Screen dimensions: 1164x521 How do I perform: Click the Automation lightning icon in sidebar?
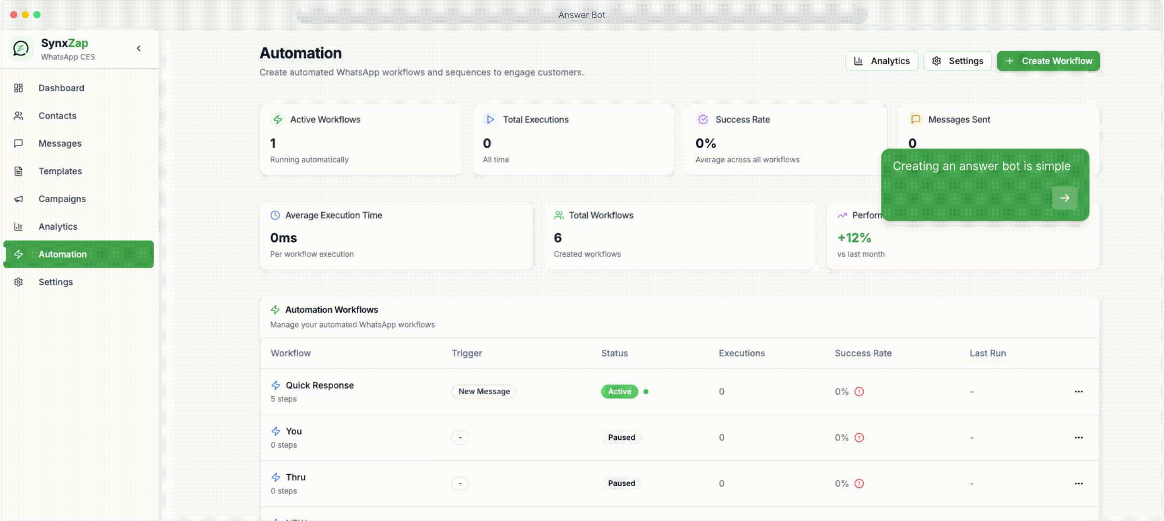(x=18, y=254)
